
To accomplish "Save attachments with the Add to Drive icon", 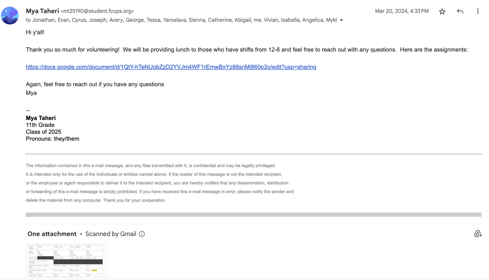I will point(478,234).
